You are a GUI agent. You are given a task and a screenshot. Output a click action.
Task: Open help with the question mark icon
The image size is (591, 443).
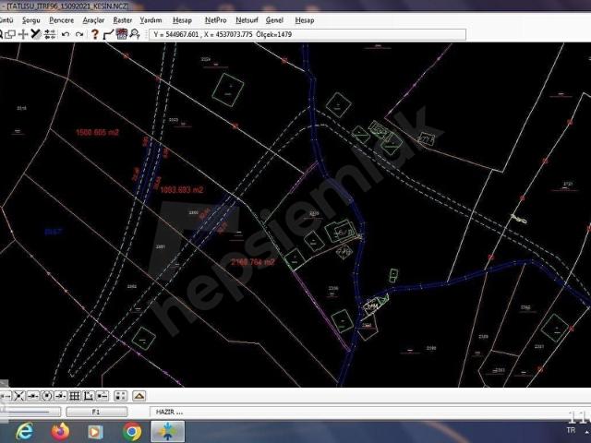point(94,34)
